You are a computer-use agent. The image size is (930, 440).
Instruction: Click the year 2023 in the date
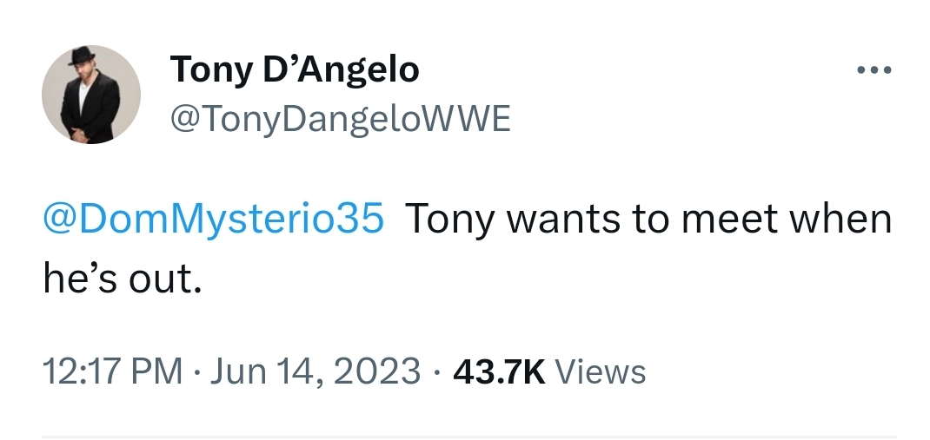pos(378,371)
